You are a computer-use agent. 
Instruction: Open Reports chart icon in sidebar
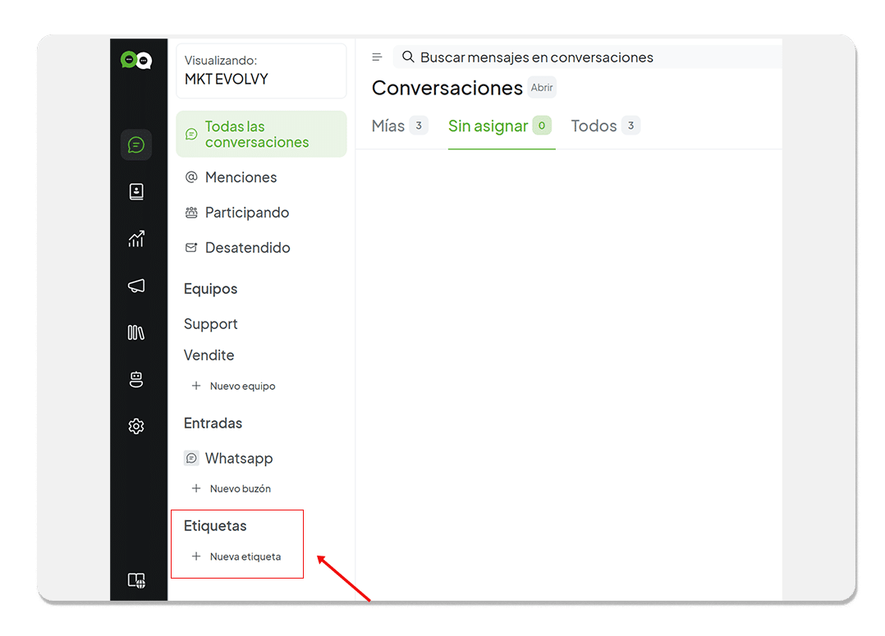coord(136,239)
